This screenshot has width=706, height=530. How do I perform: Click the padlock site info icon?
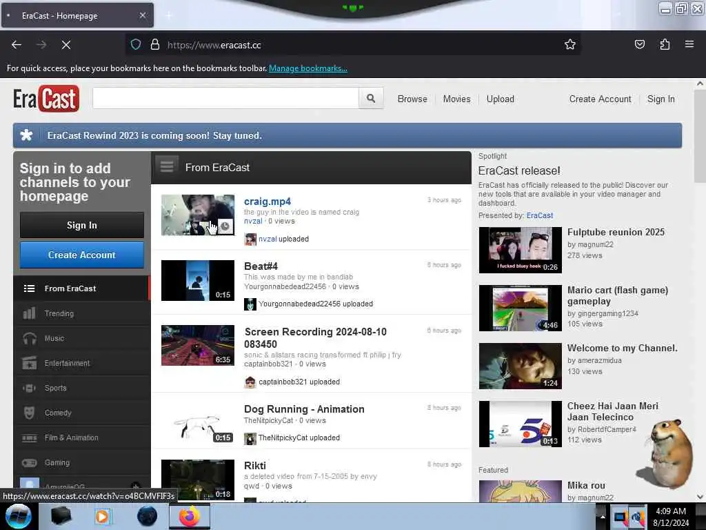click(x=155, y=45)
